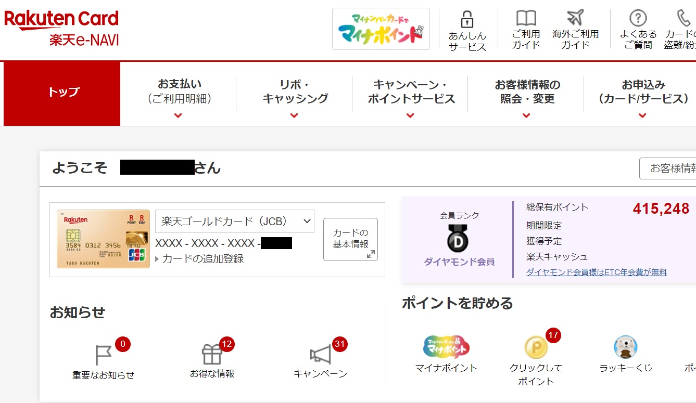
Task: Open よくあるご質問 question mark icon
Action: 638,18
